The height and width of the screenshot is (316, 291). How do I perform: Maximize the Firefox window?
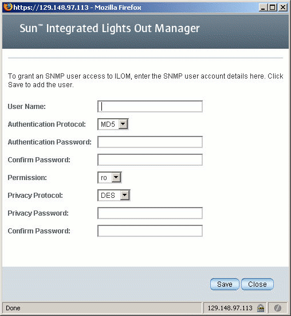[273, 7]
